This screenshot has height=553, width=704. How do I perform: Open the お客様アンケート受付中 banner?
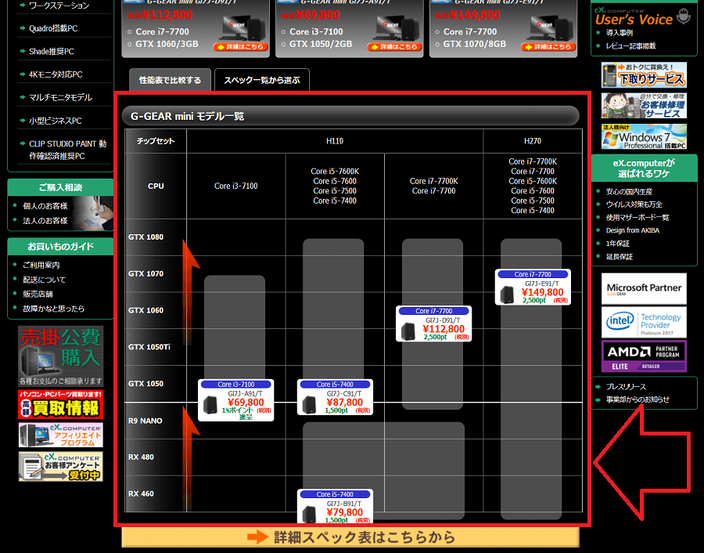click(60, 467)
